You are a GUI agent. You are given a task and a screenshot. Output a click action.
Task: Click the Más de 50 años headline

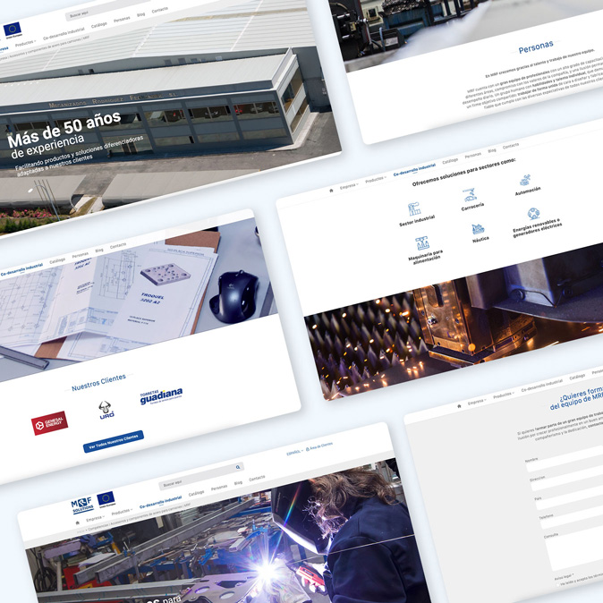click(x=64, y=130)
